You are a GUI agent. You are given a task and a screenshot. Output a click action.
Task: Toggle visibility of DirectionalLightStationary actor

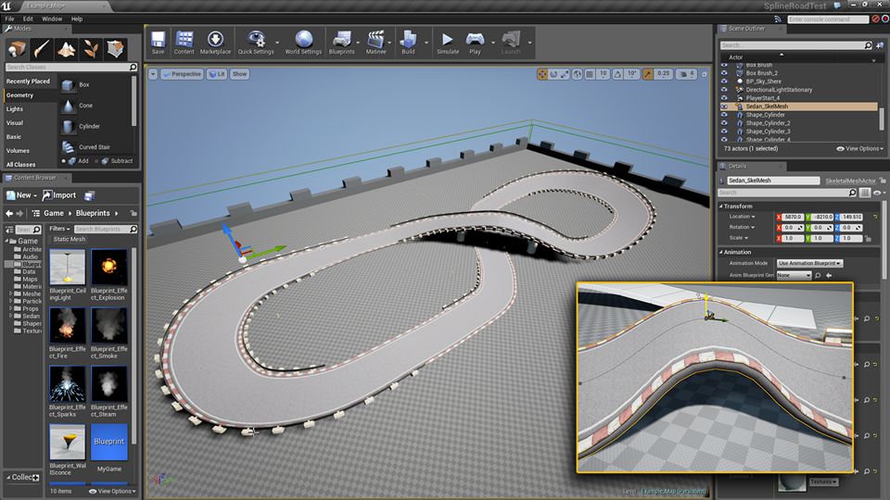click(724, 90)
